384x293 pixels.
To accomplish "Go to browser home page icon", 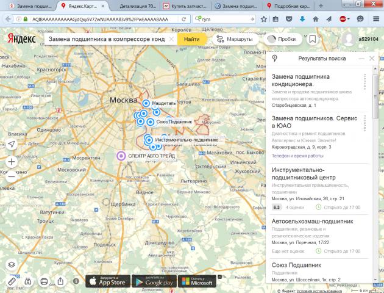I will pyautogui.click(x=316, y=19).
